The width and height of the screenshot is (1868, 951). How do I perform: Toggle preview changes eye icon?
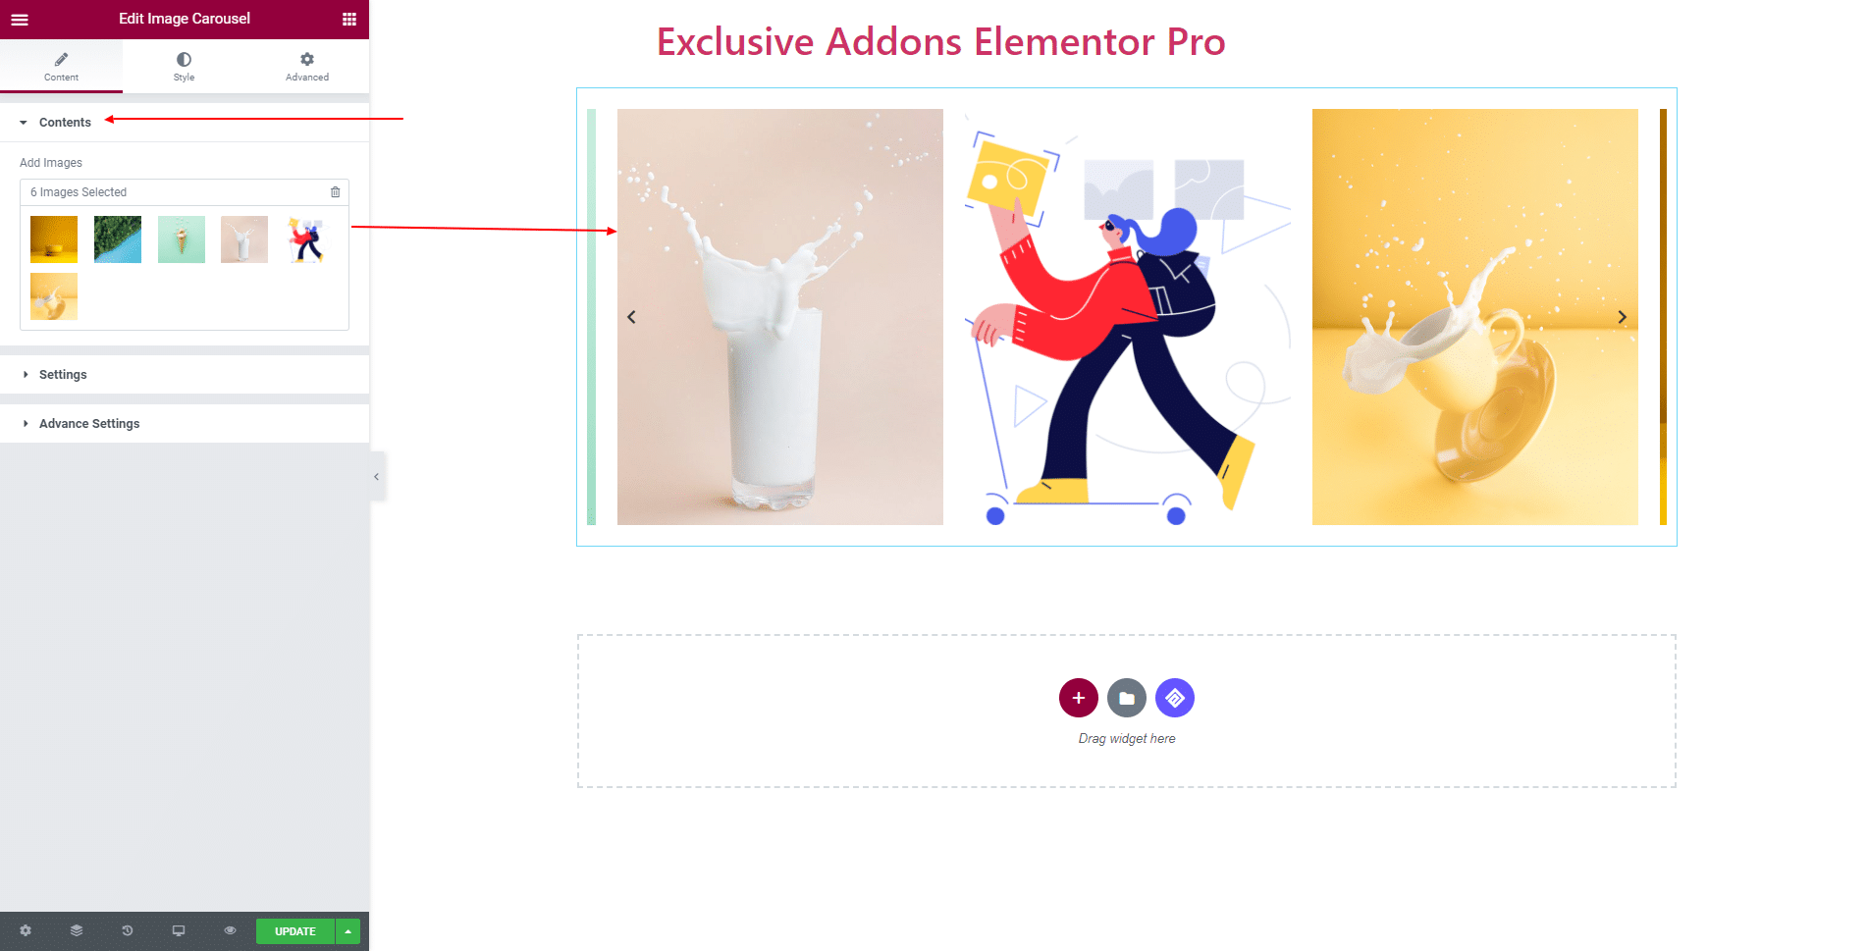coord(230,930)
